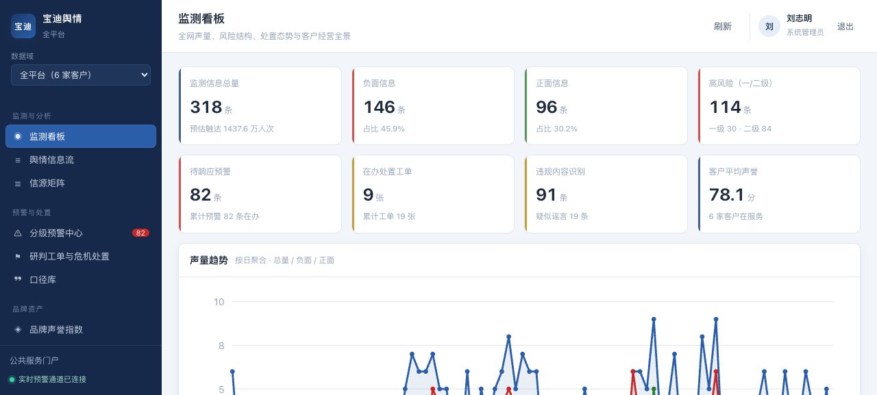
Task: Click the 占比 45.9% text
Action: 384,129
